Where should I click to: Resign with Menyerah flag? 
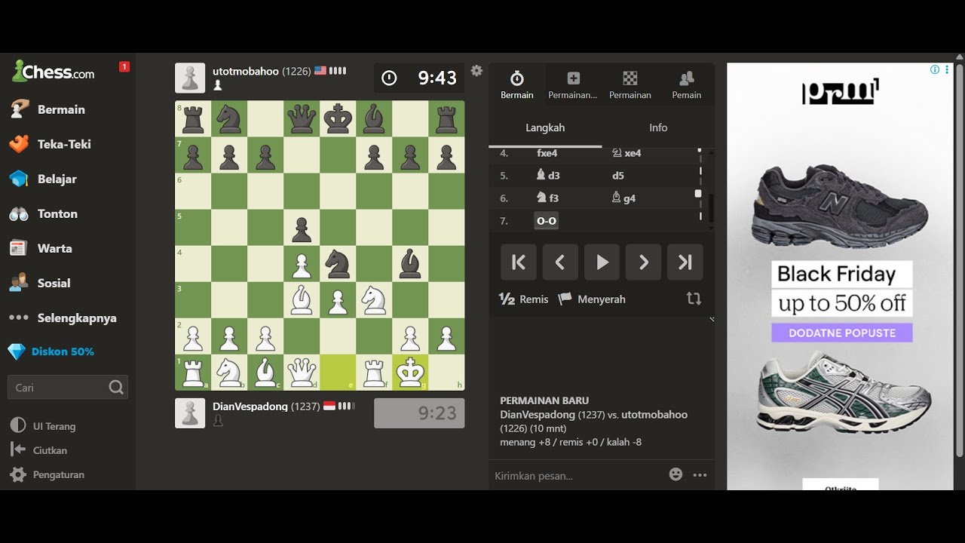pyautogui.click(x=592, y=299)
